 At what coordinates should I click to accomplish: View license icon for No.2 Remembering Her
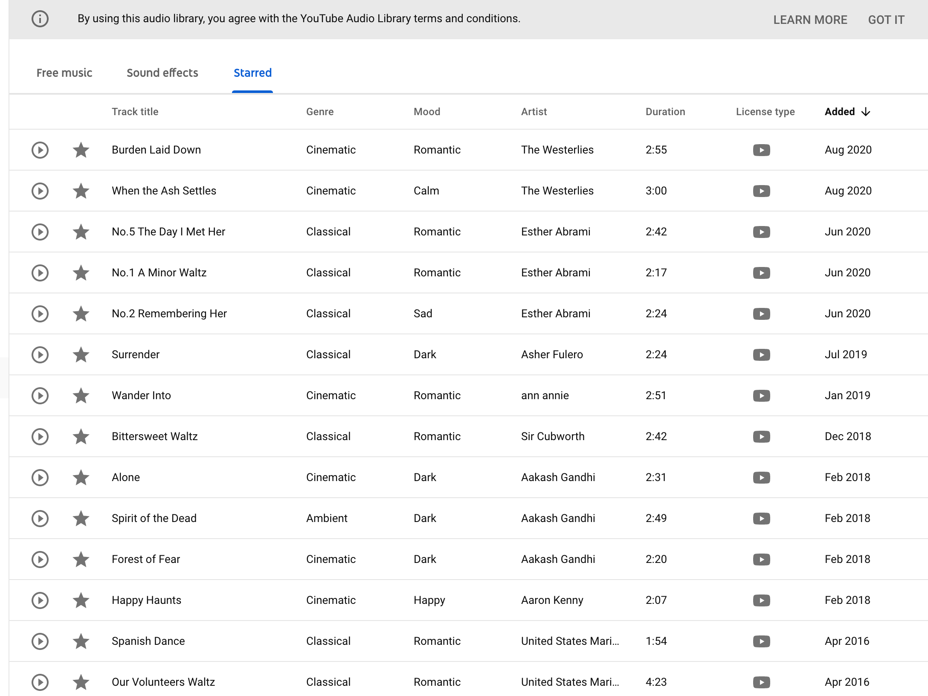click(762, 314)
